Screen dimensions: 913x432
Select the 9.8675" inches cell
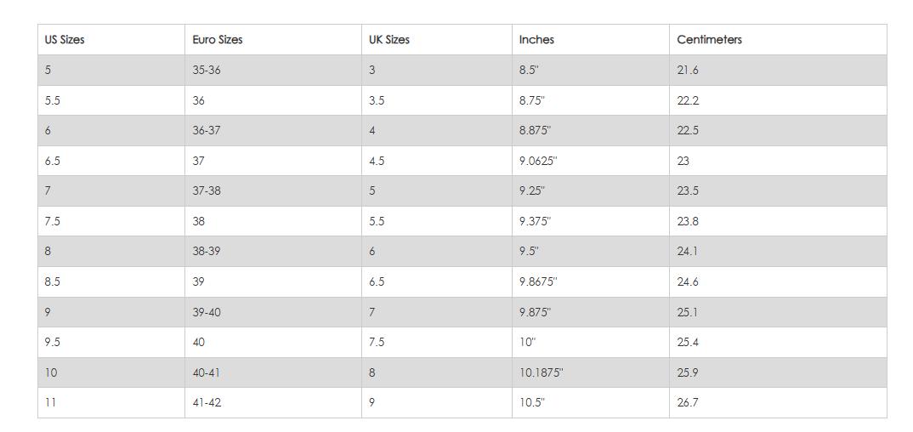(x=538, y=281)
